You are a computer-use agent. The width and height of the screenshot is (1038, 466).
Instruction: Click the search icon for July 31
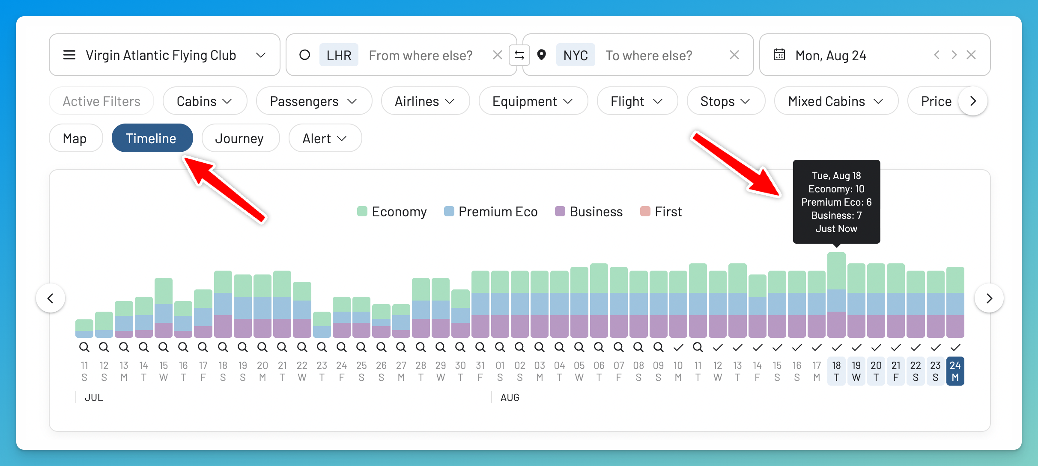[480, 347]
